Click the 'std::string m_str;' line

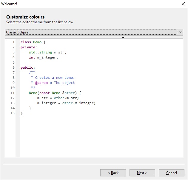click(48, 53)
